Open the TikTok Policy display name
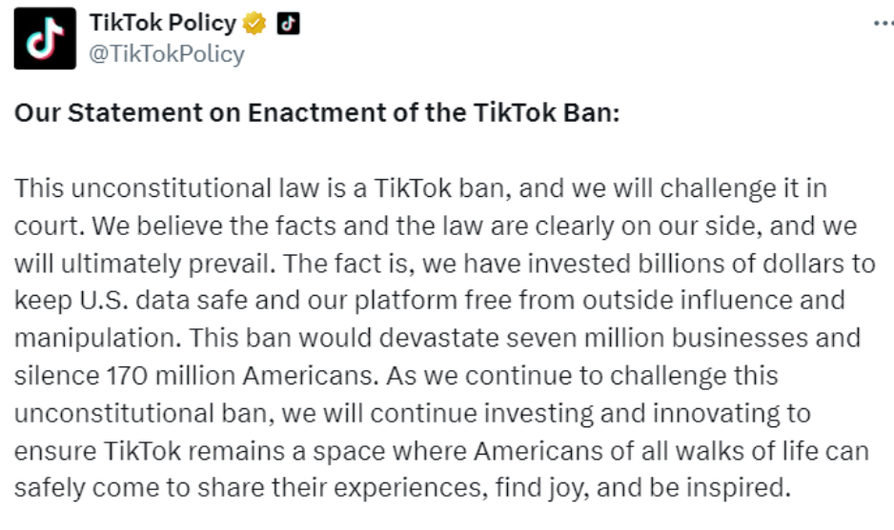Viewport: 894px width, 530px height. pos(163,24)
